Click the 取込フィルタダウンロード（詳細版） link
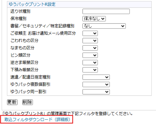The width and height of the screenshot is (156, 125). (37, 119)
